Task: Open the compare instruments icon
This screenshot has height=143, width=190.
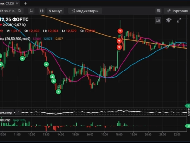Action: click(x=31, y=11)
